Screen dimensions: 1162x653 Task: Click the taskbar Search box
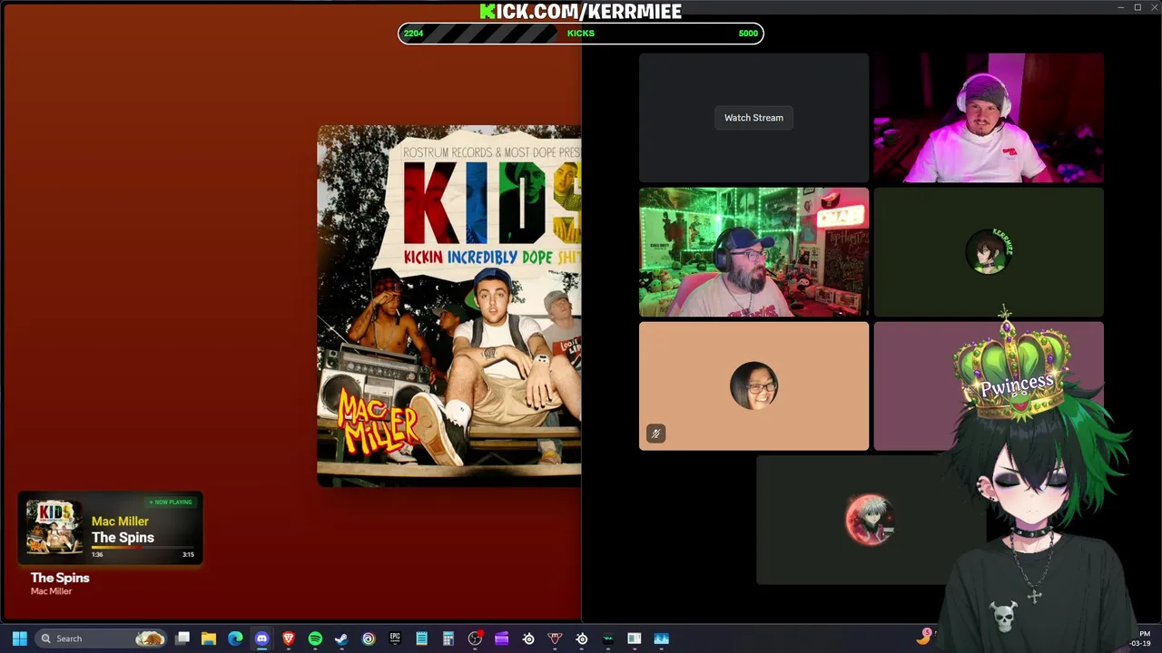coord(103,638)
